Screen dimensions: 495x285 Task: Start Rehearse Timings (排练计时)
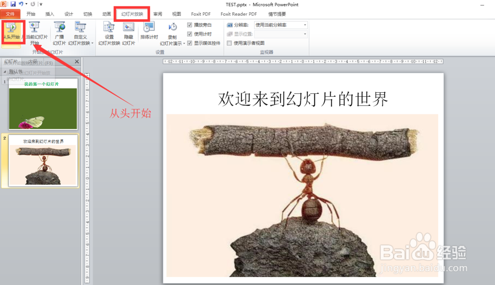[149, 31]
